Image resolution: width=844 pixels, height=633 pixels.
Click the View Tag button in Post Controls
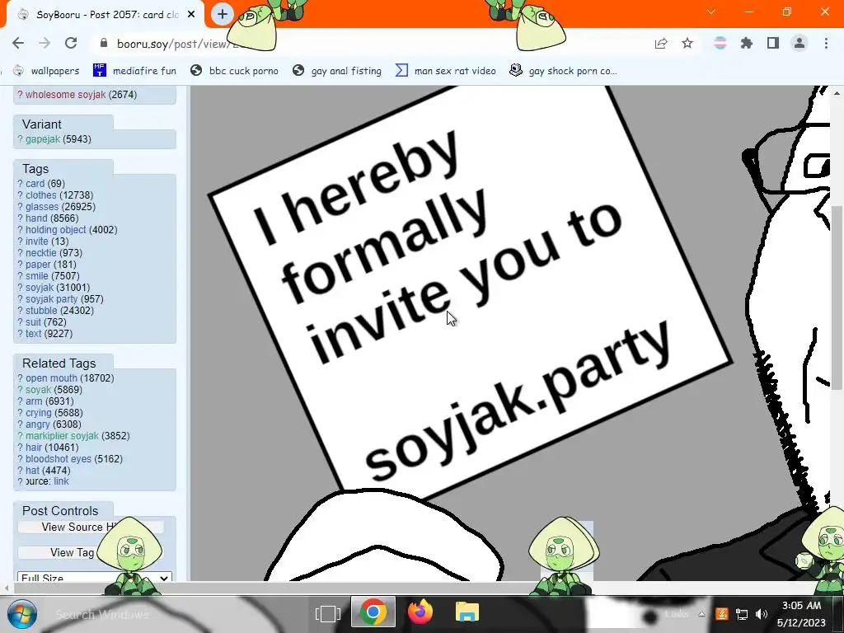coord(91,553)
